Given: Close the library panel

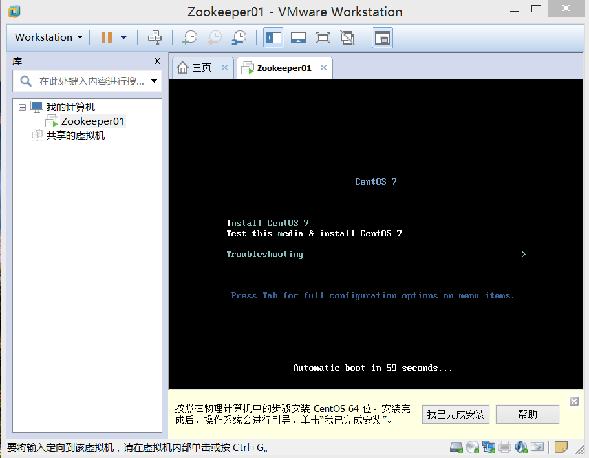Looking at the screenshot, I should (157, 61).
